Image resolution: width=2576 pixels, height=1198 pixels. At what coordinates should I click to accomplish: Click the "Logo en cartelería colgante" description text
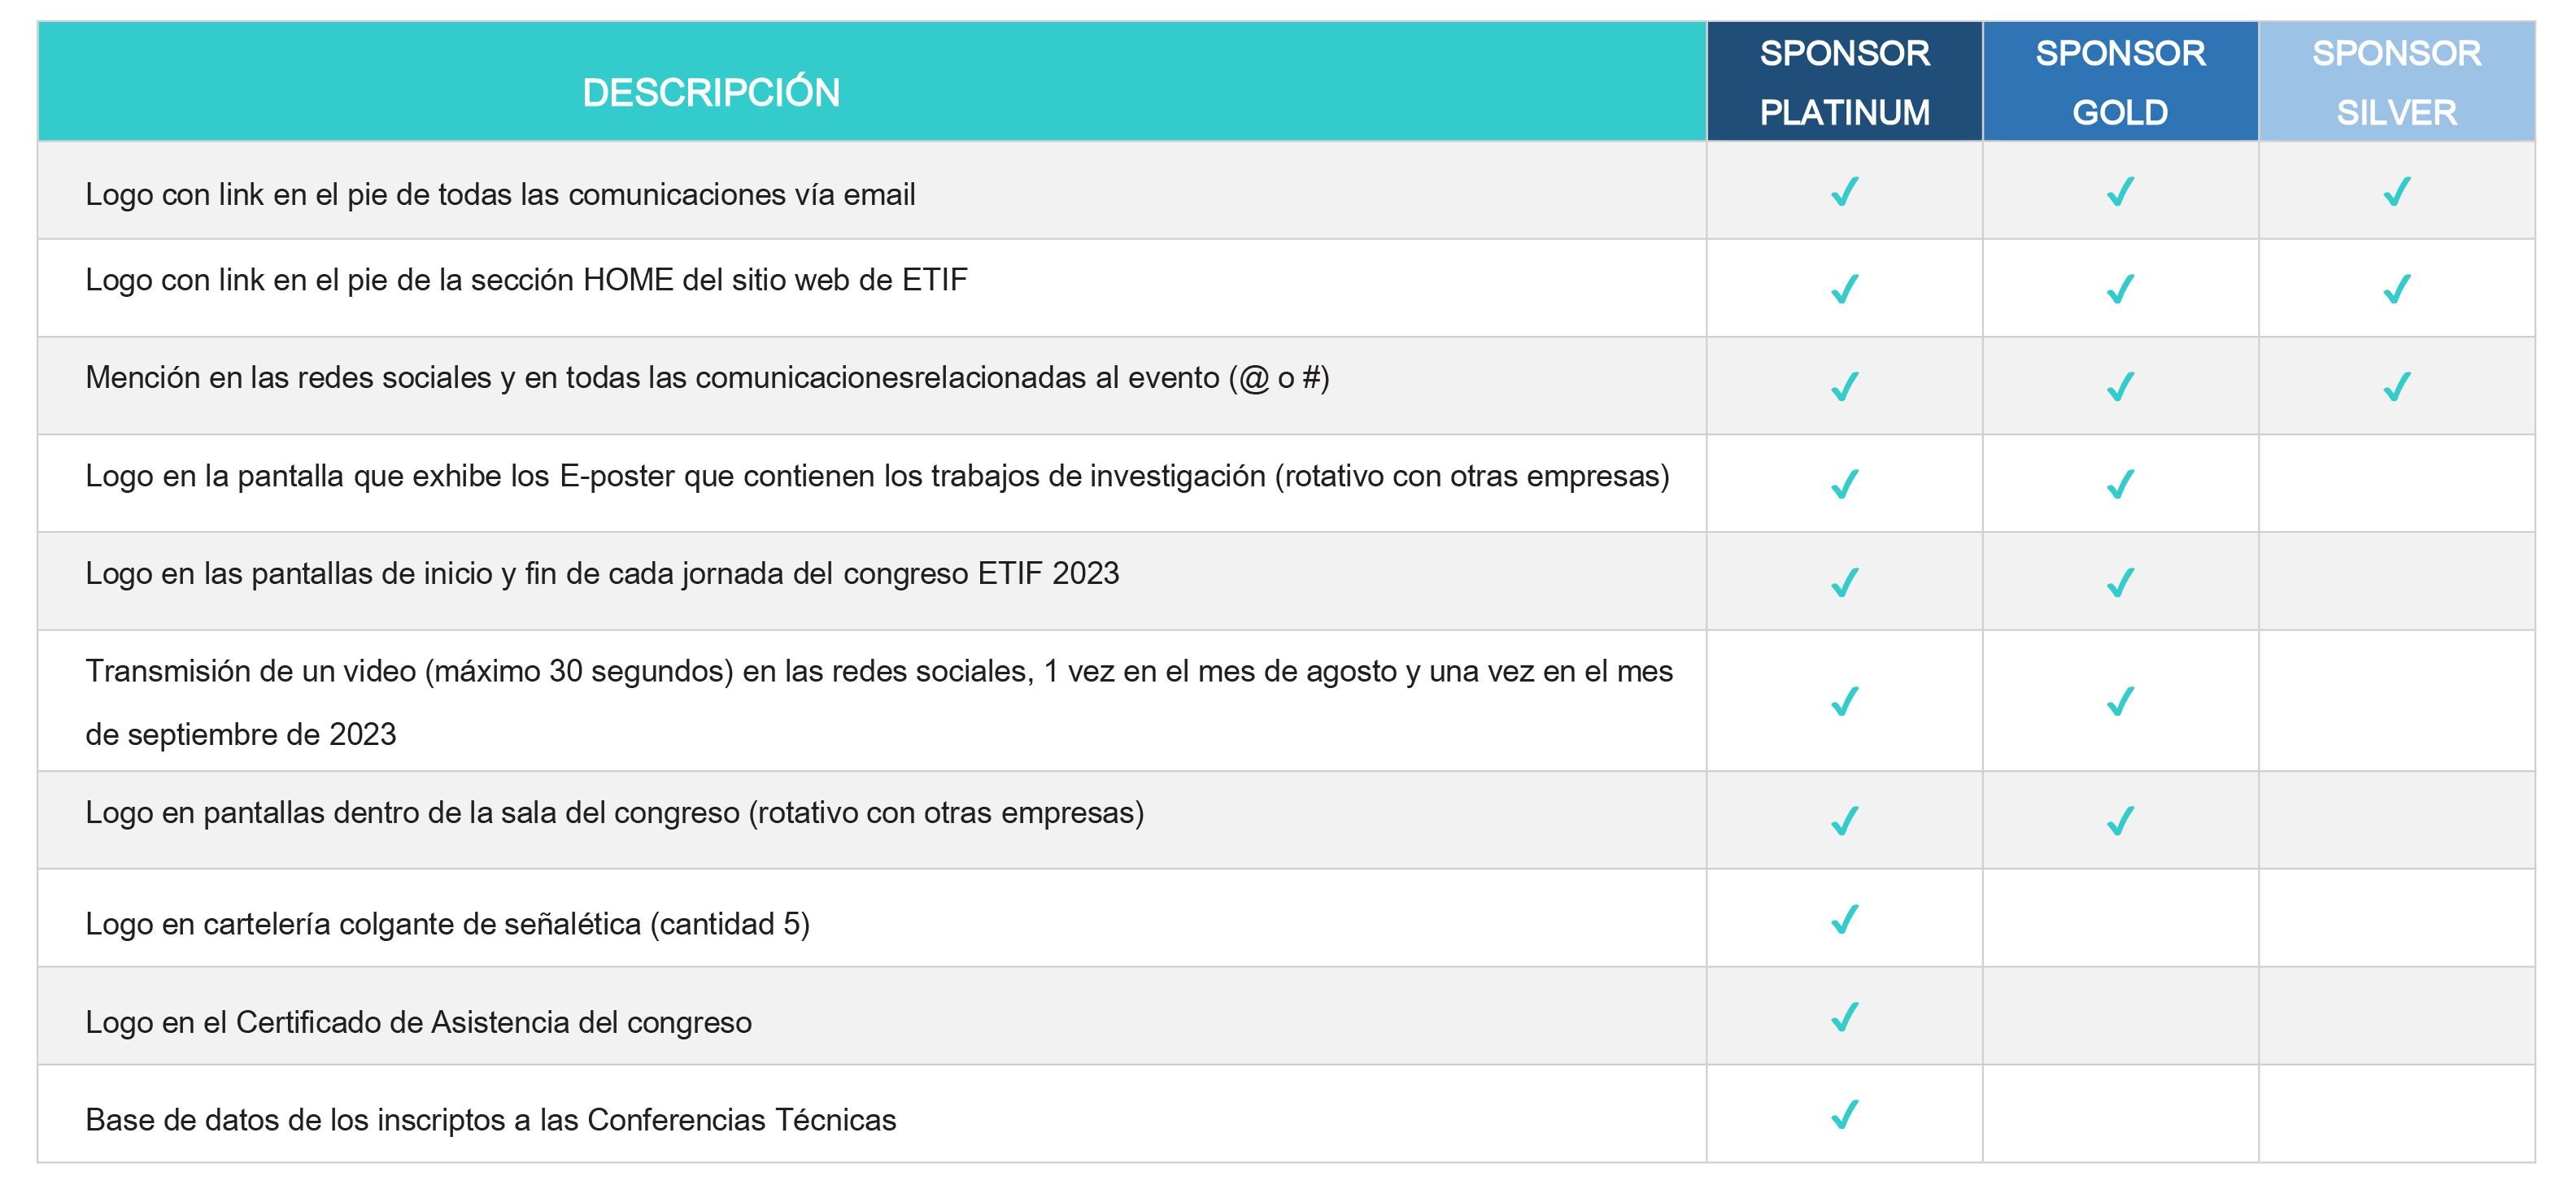(447, 924)
